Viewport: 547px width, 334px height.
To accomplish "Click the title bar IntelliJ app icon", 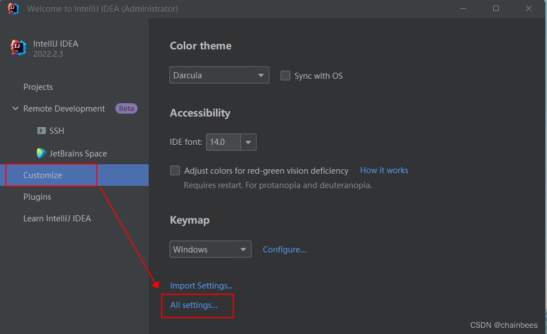I will (x=13, y=9).
